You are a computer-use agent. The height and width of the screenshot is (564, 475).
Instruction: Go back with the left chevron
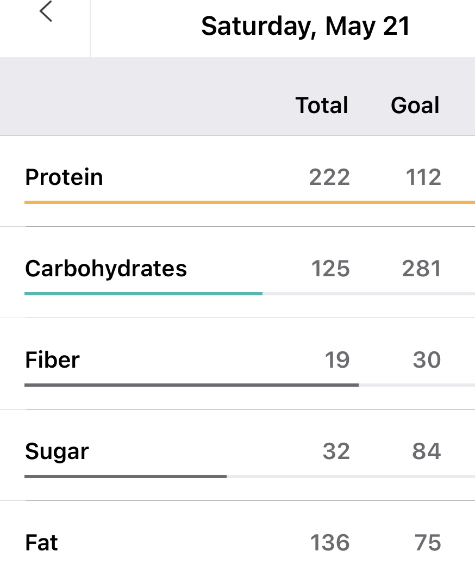[46, 12]
